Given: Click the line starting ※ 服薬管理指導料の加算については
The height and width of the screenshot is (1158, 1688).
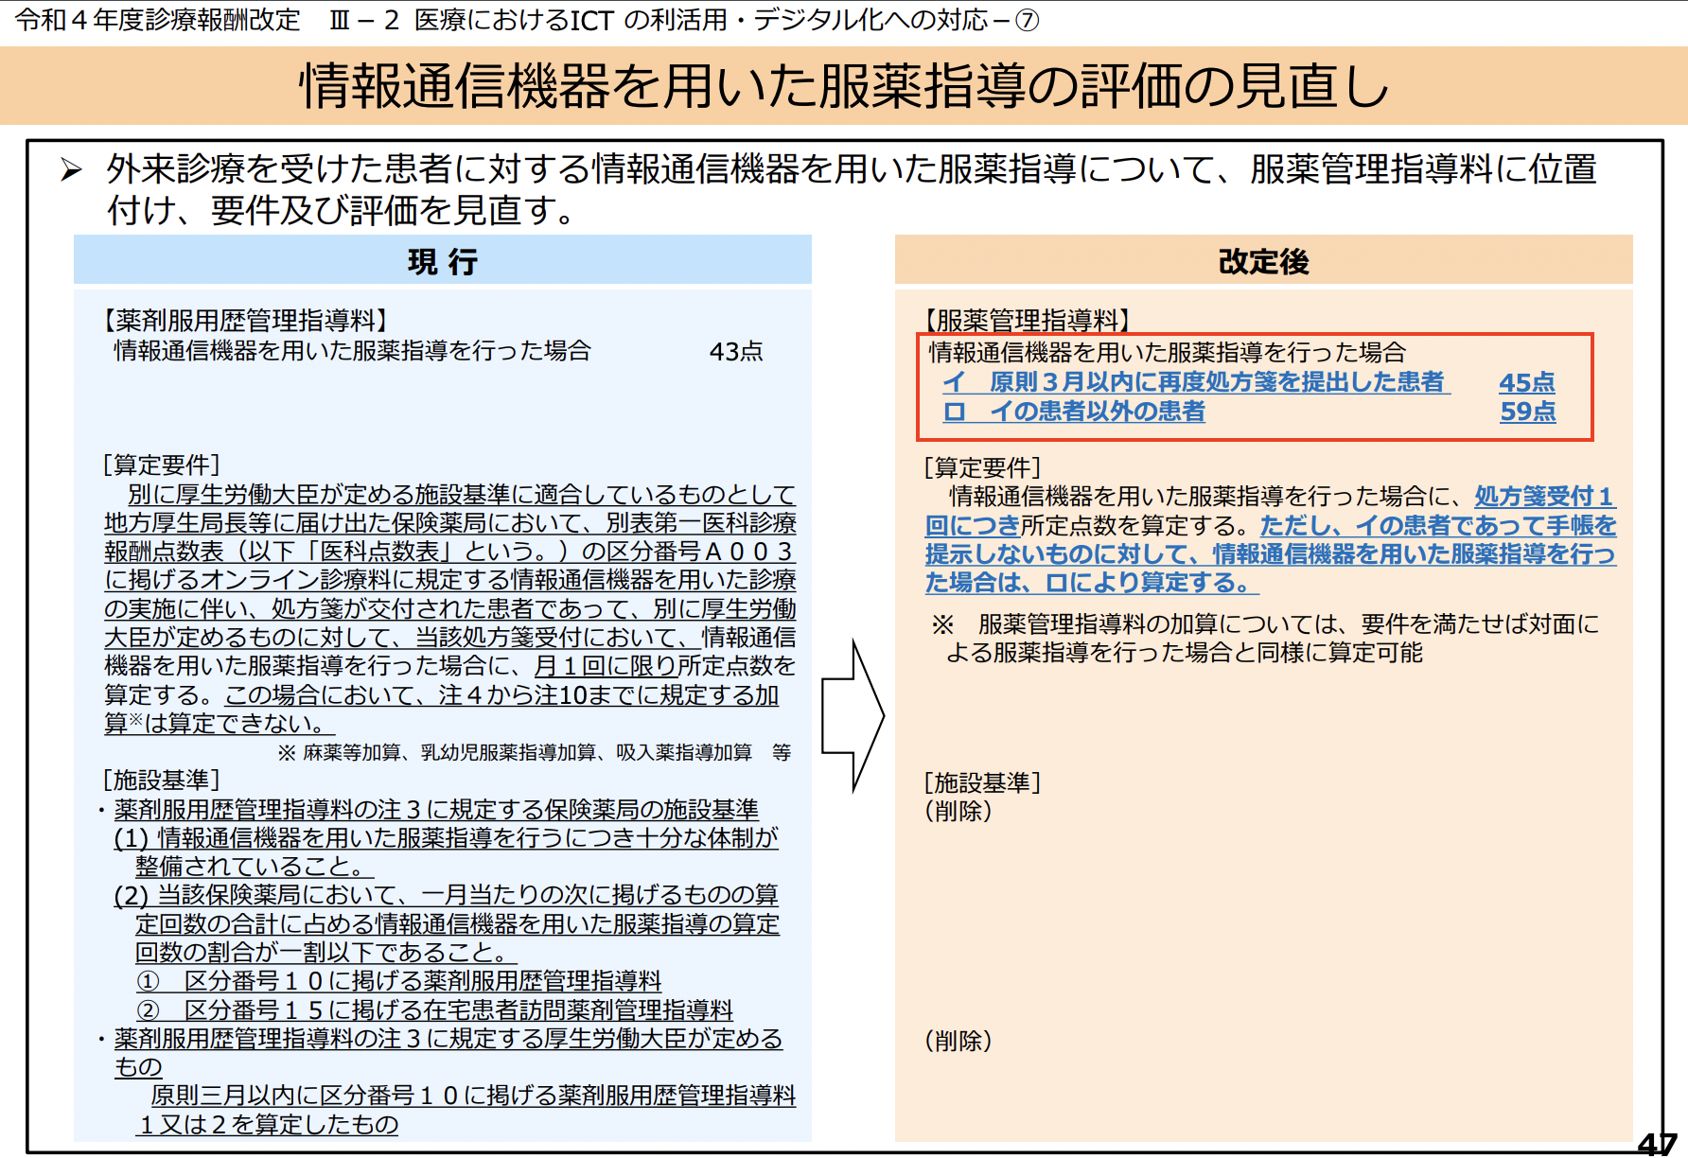Looking at the screenshot, I should 1265,623.
